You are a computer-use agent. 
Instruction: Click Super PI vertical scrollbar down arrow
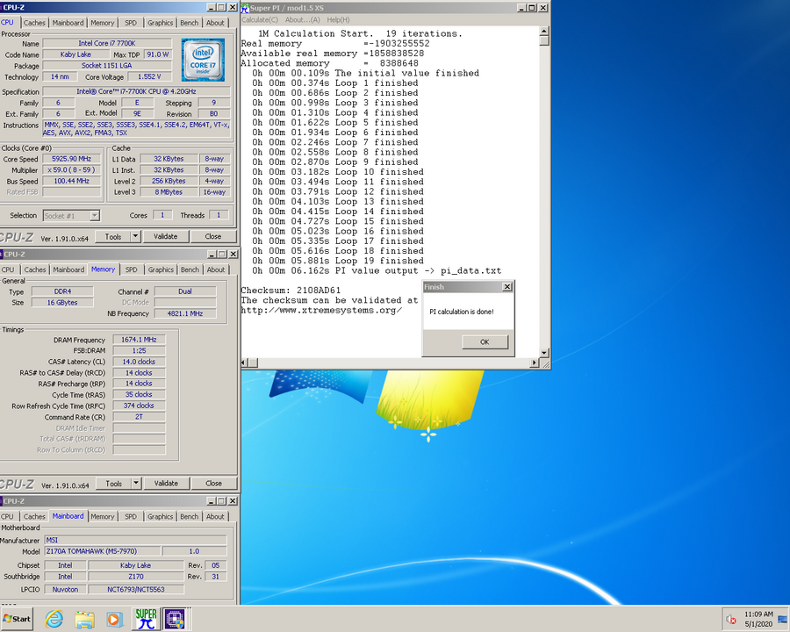pyautogui.click(x=544, y=353)
